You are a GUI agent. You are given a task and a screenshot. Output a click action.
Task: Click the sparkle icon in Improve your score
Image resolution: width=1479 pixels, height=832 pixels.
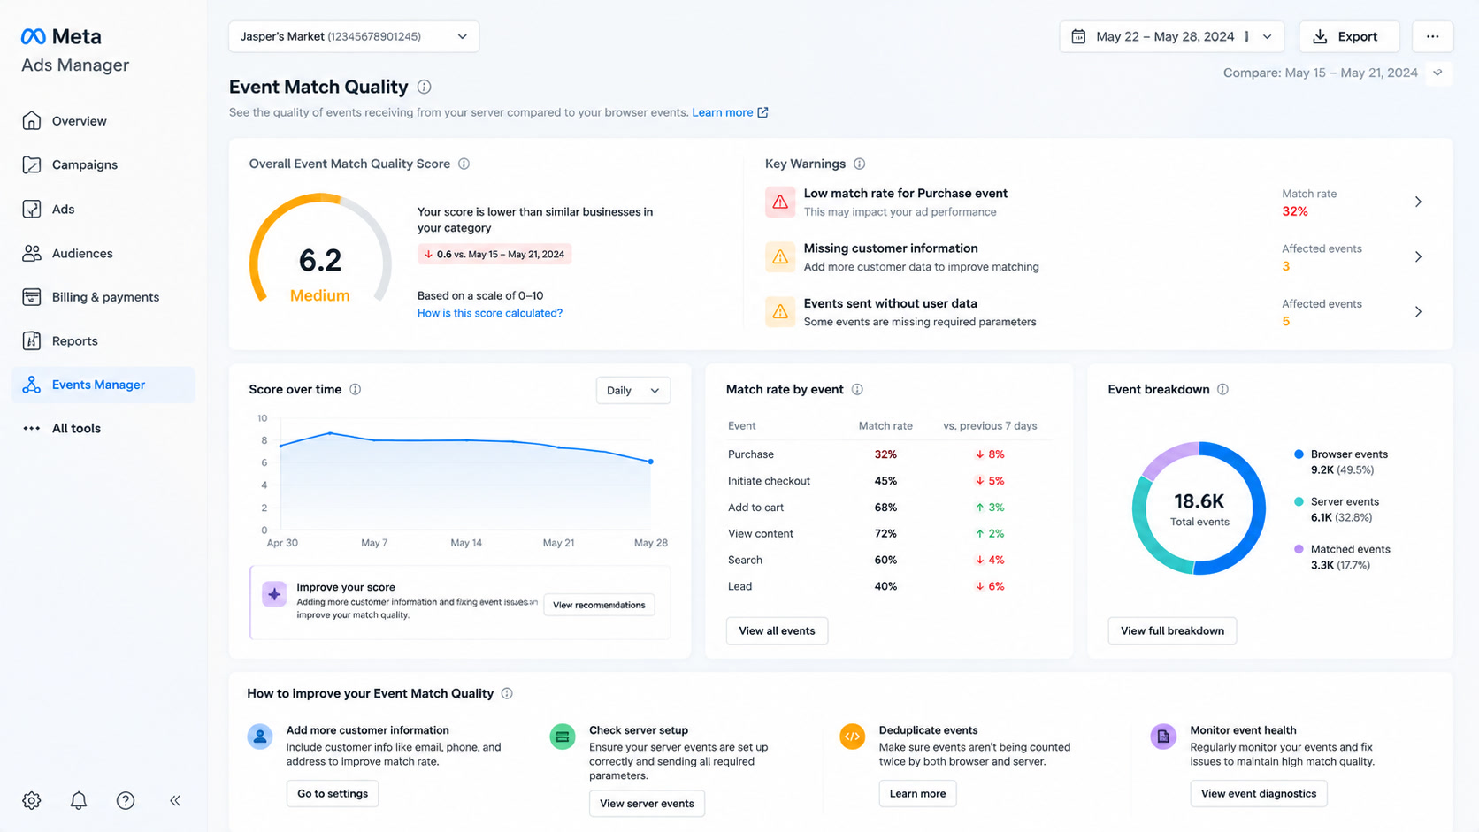(x=274, y=594)
